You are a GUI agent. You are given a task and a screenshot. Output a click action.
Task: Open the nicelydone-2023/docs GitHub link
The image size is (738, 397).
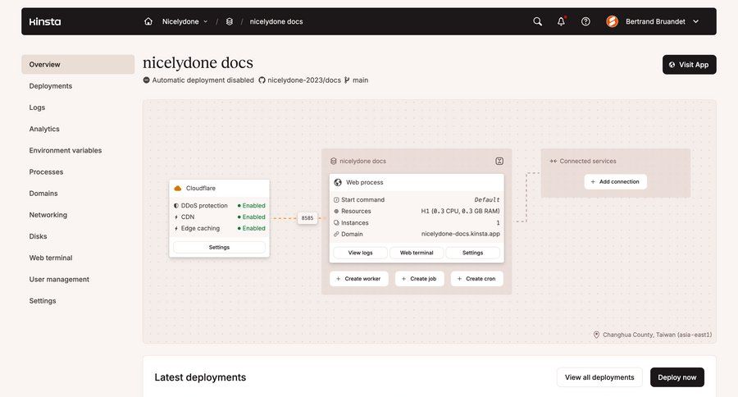click(303, 80)
